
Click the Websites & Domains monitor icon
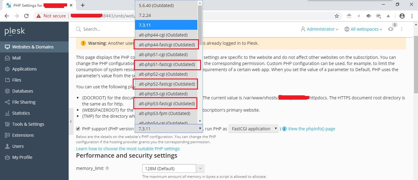point(7,47)
